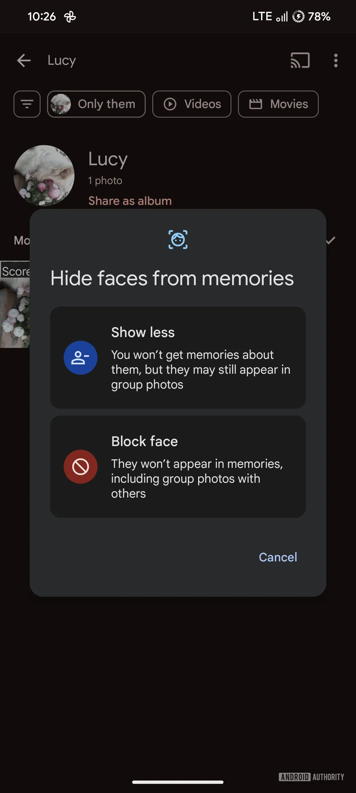Open the partially hidden flower photo thumbnail
356x793 pixels.
pos(15,312)
